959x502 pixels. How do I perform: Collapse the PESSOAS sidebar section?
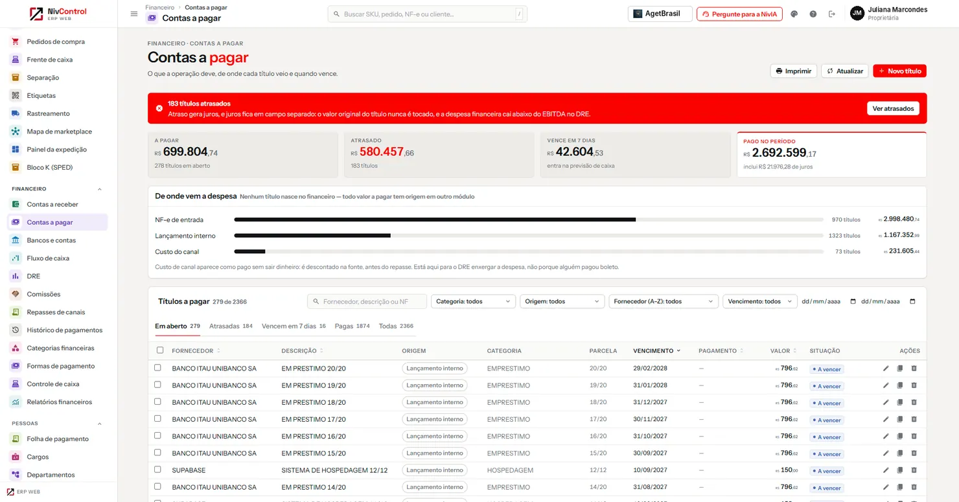point(100,424)
